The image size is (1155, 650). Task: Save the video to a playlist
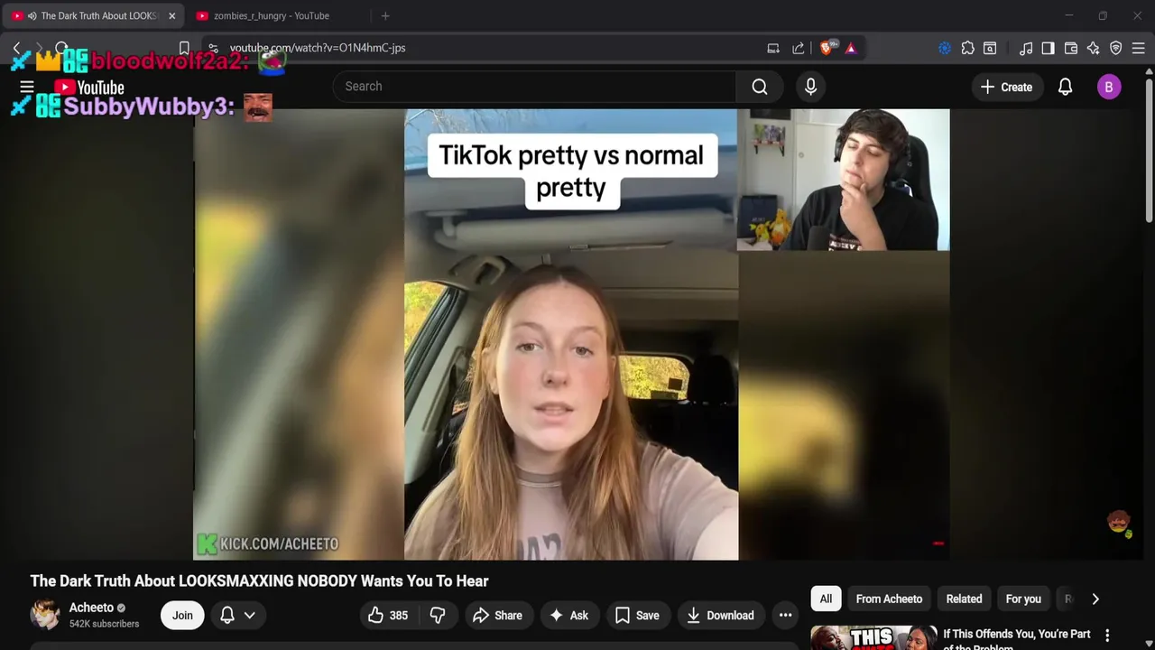pos(637,615)
